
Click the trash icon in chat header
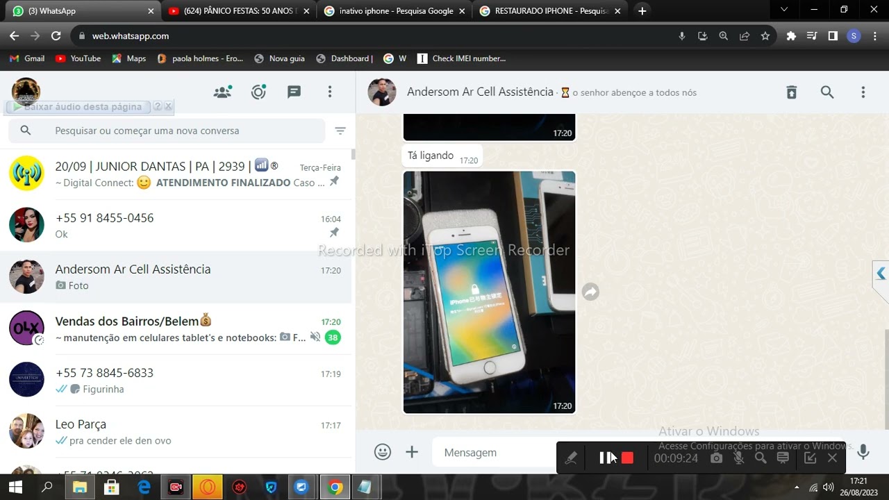pos(791,92)
